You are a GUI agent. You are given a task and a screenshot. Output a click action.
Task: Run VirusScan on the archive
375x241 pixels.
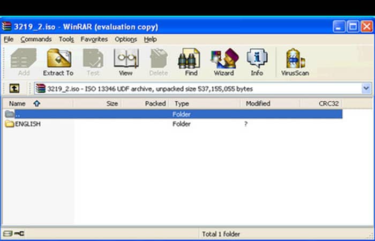tap(295, 62)
